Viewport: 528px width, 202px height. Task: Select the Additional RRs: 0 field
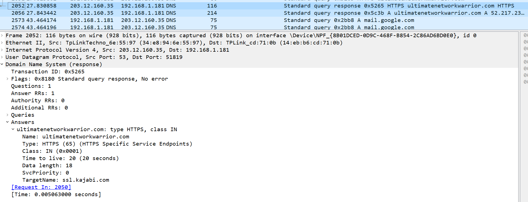click(x=40, y=108)
